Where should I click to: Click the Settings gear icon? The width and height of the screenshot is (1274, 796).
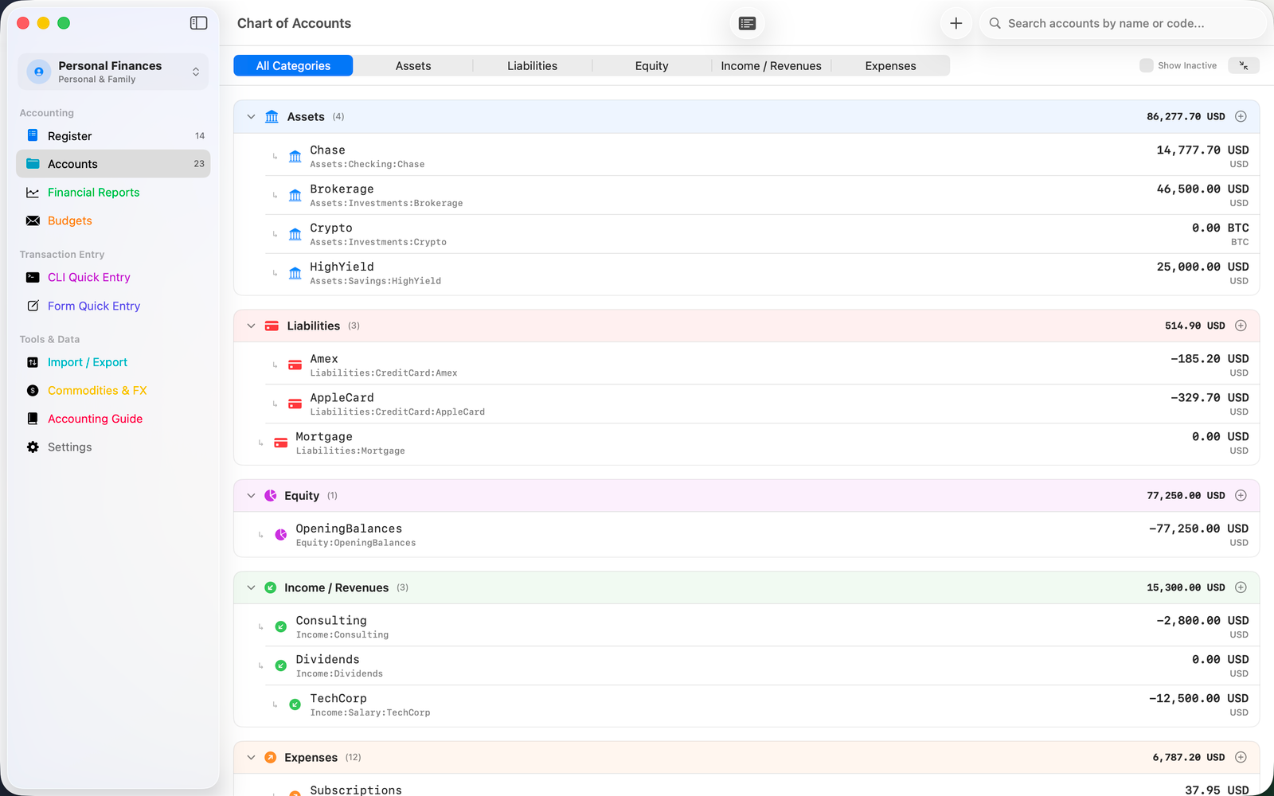tap(33, 447)
